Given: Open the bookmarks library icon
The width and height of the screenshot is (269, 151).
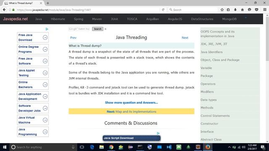Looking at the screenshot, I should coord(228,10).
